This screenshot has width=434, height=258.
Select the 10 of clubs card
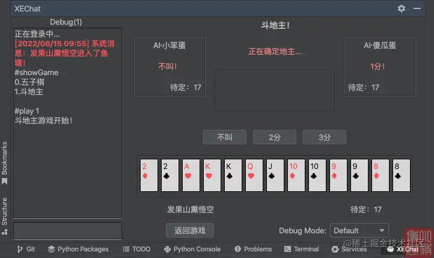(x=317, y=175)
